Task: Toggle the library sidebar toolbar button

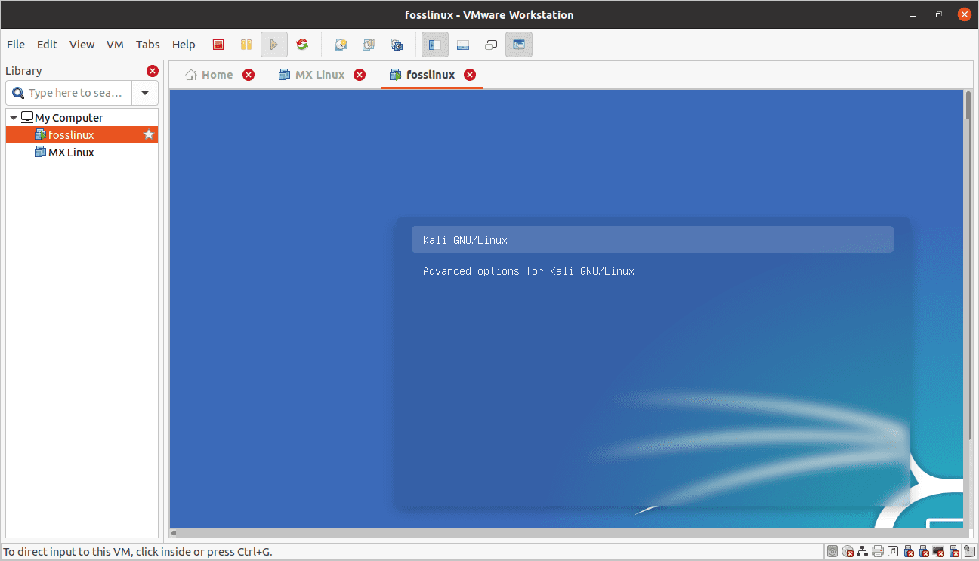Action: pyautogui.click(x=435, y=45)
